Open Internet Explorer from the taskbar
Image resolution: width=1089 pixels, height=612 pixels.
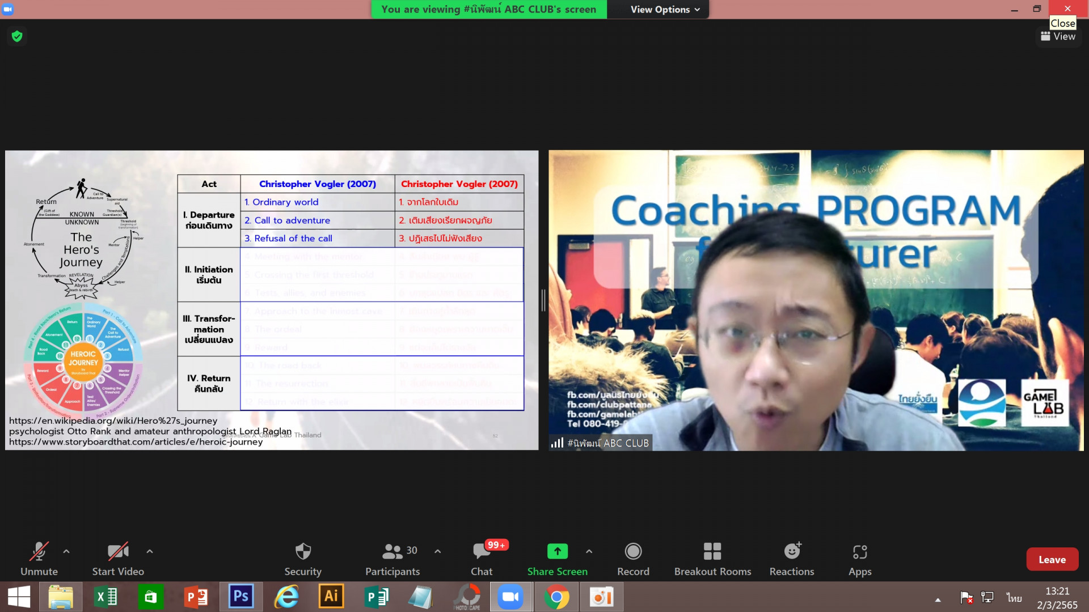click(x=286, y=597)
